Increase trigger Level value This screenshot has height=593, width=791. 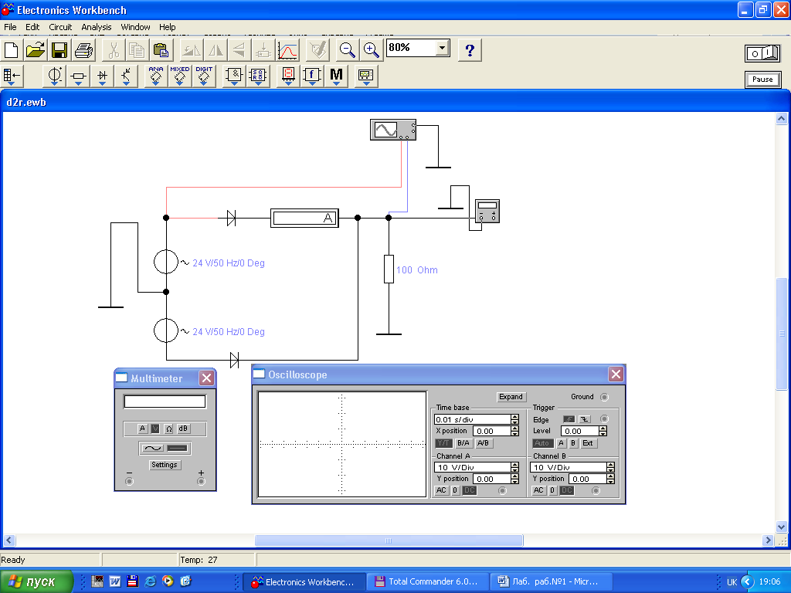pyautogui.click(x=603, y=429)
